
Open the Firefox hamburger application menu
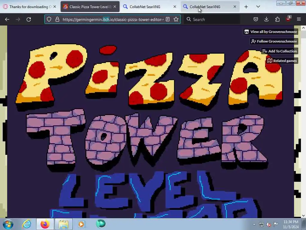point(299,19)
